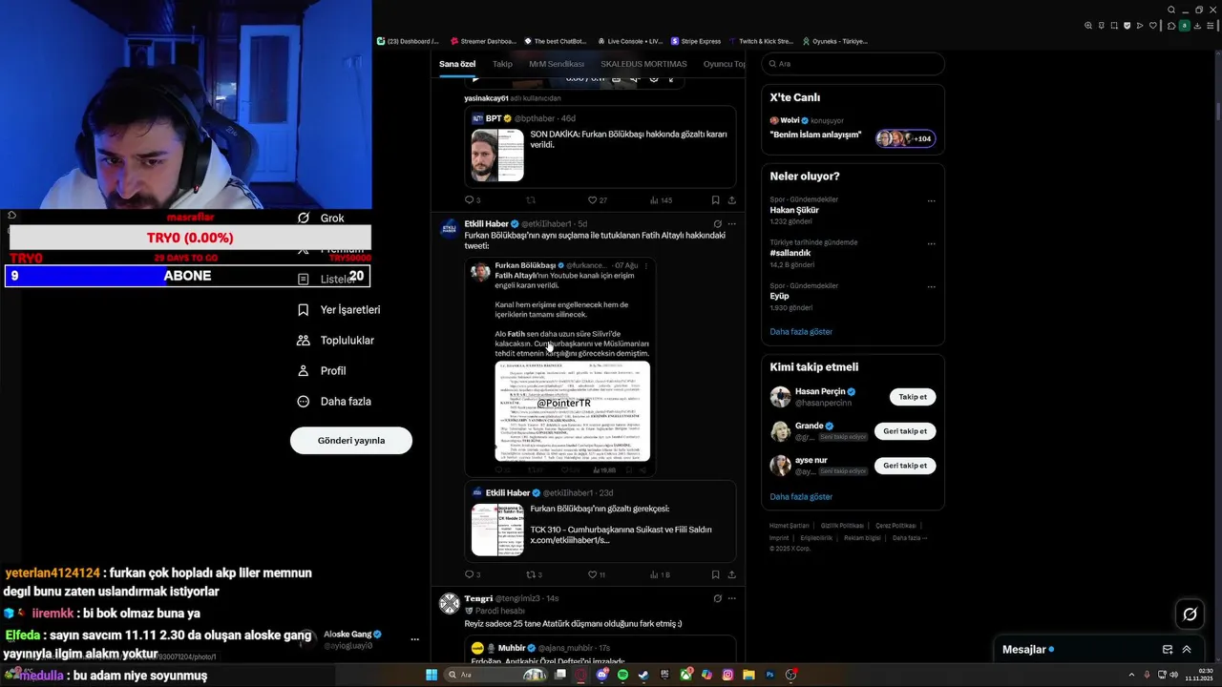The width and height of the screenshot is (1222, 687).
Task: Click the Gönderi yayınla post button
Action: pos(351,441)
